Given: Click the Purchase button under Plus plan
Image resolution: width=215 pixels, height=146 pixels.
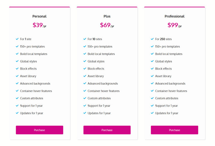Looking at the screenshot, I should tap(107, 130).
